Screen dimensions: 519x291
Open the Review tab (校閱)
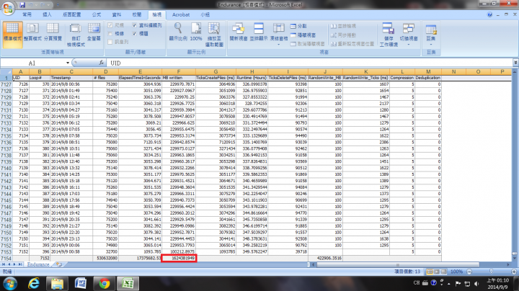(137, 14)
